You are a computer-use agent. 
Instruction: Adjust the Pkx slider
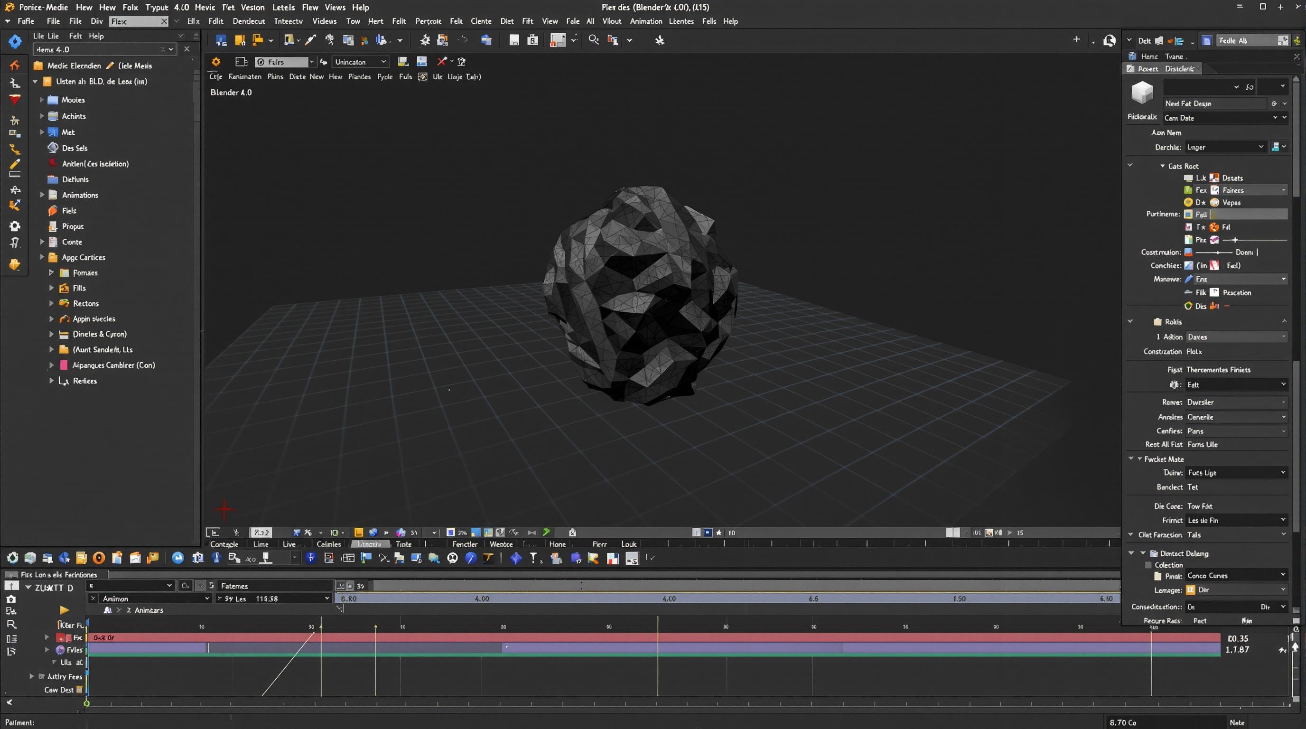tap(1254, 240)
